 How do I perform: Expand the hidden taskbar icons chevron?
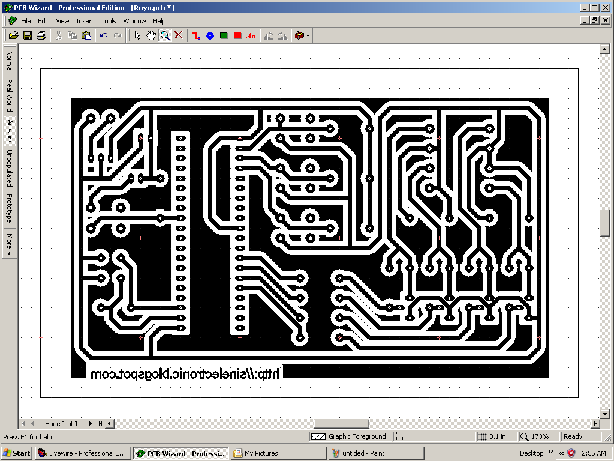pos(560,453)
